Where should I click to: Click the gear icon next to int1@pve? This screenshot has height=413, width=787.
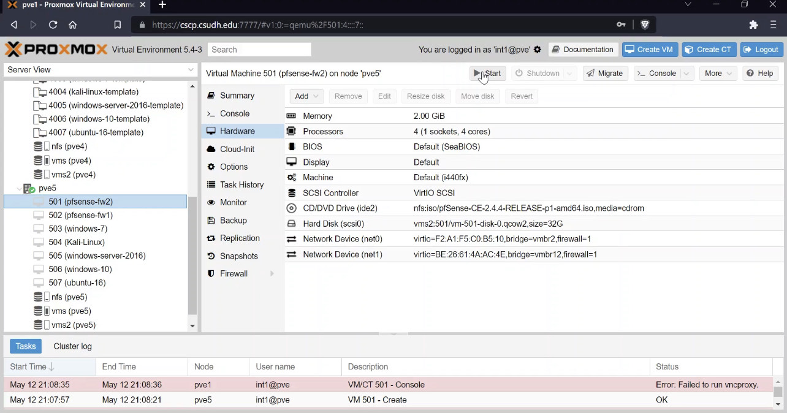coord(538,50)
